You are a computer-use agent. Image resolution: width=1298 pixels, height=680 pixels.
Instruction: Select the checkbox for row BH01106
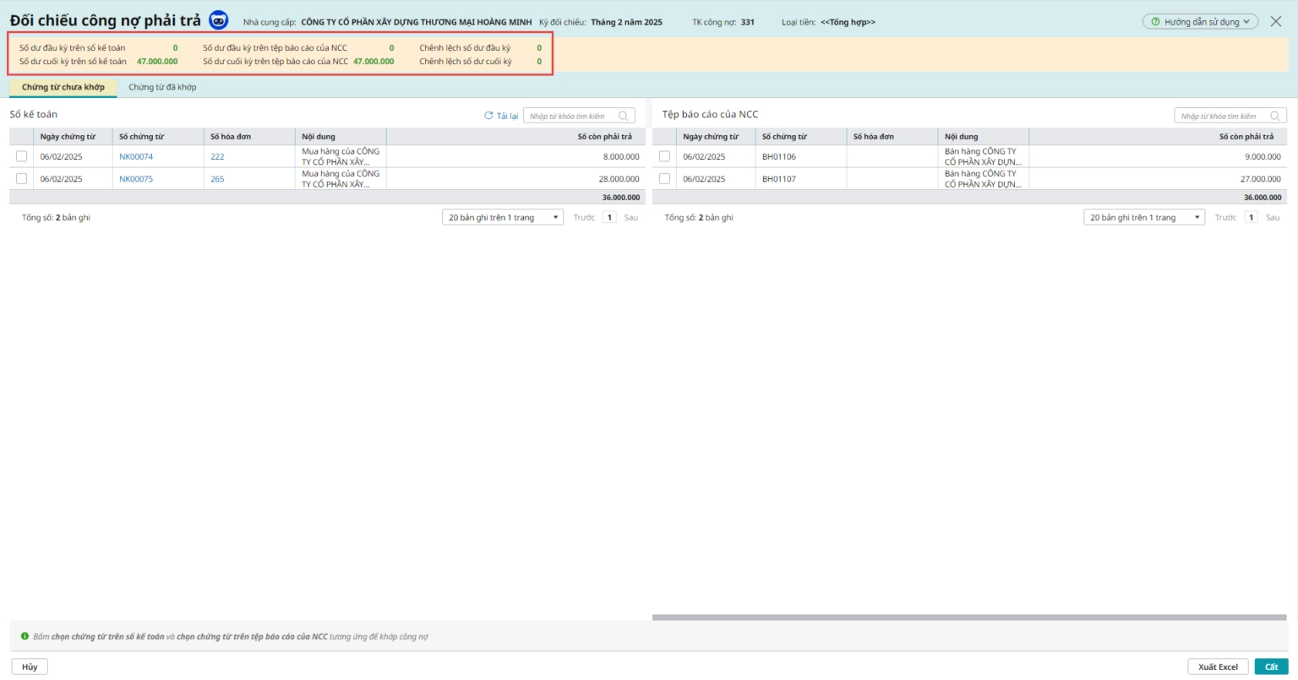(664, 156)
